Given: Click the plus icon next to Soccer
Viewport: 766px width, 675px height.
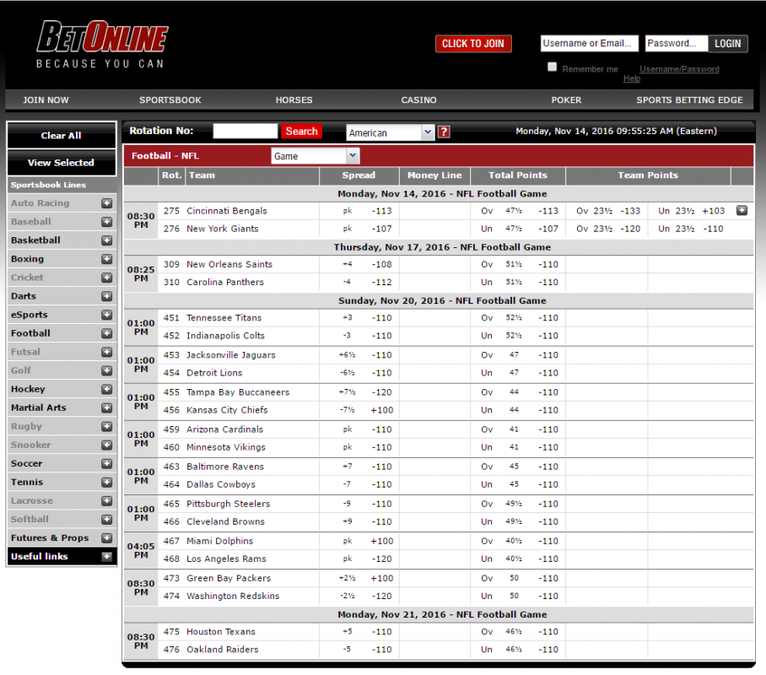Looking at the screenshot, I should [x=107, y=464].
